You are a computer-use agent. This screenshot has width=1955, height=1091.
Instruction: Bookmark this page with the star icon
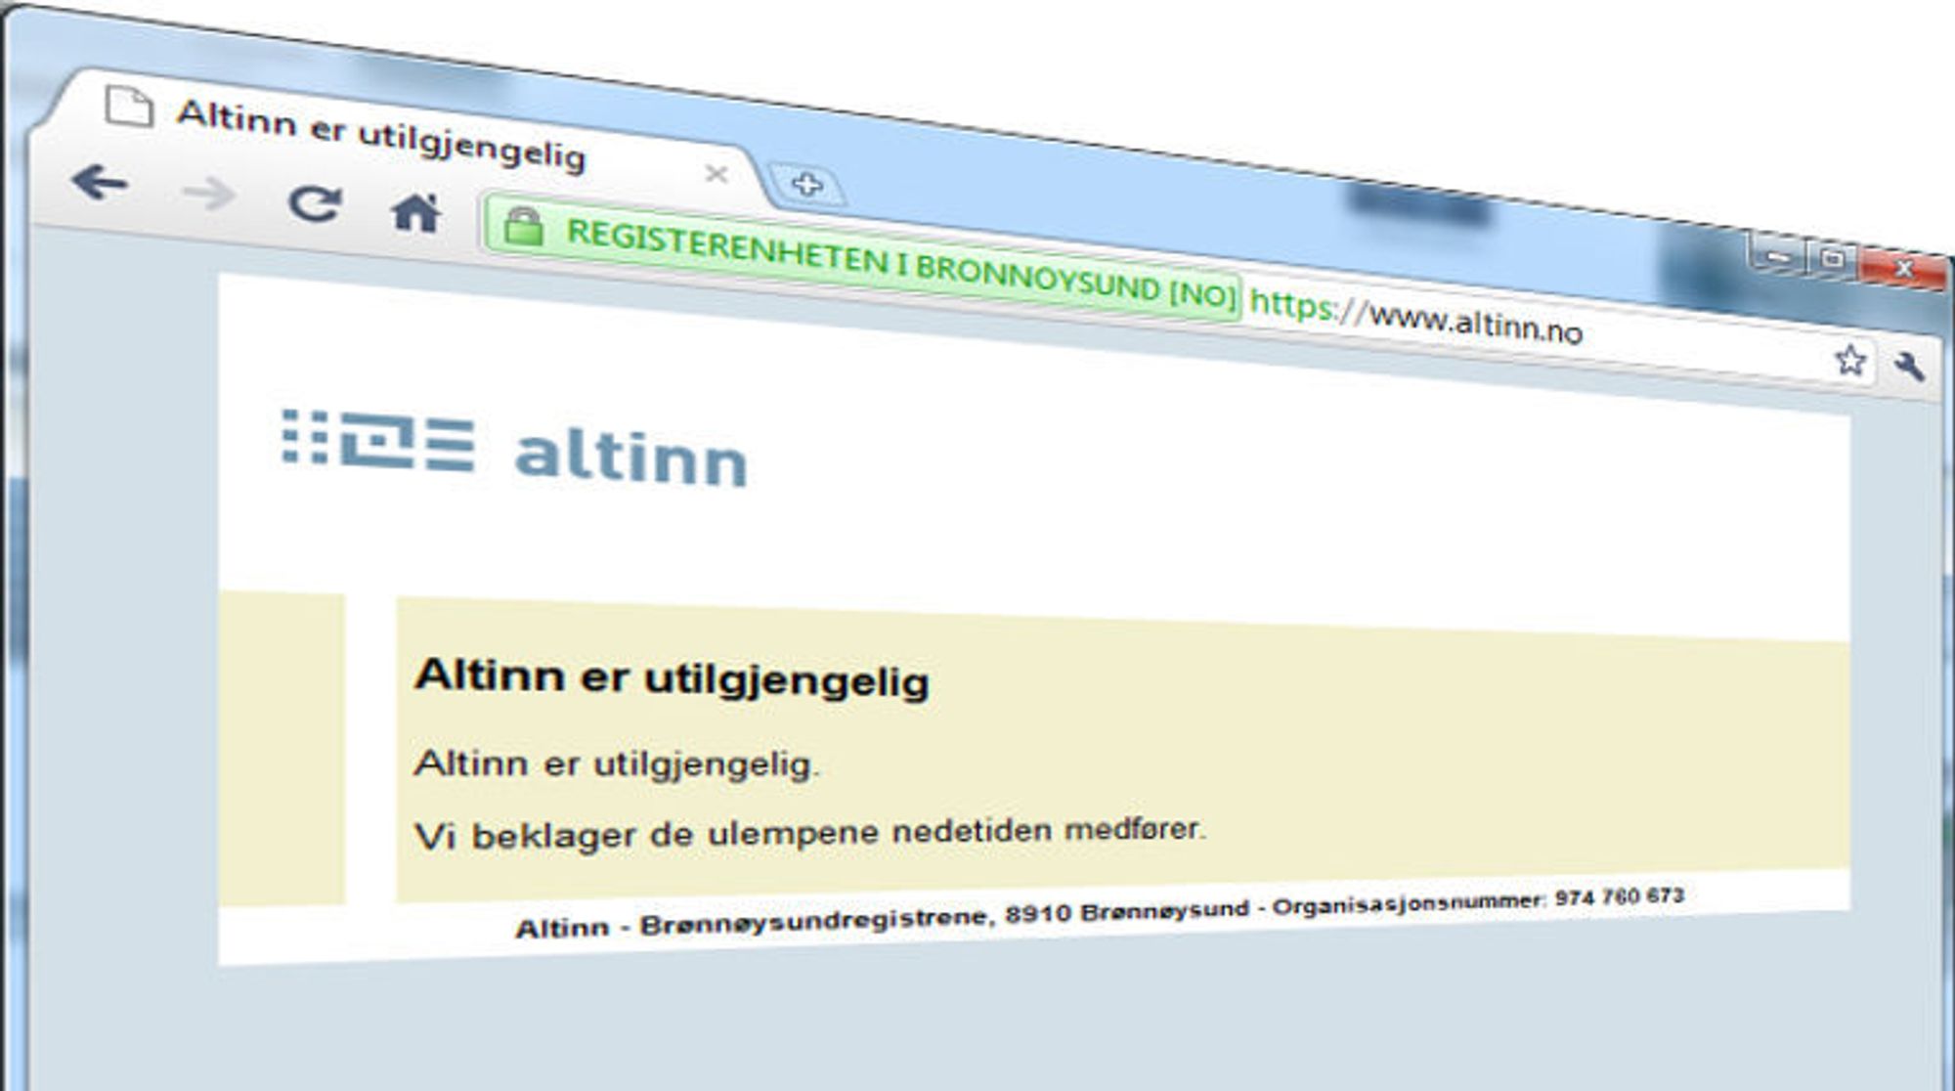tap(1849, 361)
